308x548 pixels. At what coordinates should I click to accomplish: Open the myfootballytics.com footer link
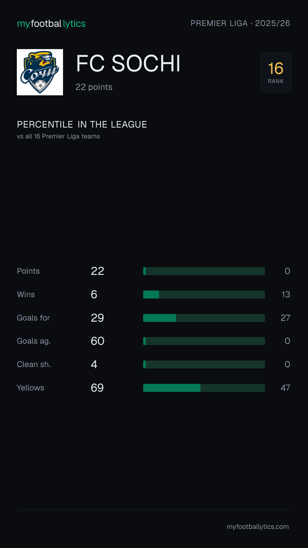point(258,527)
